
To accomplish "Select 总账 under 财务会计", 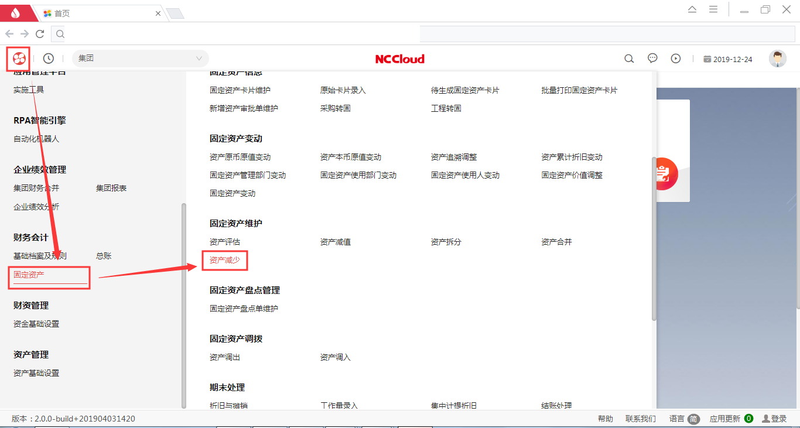I will (104, 256).
